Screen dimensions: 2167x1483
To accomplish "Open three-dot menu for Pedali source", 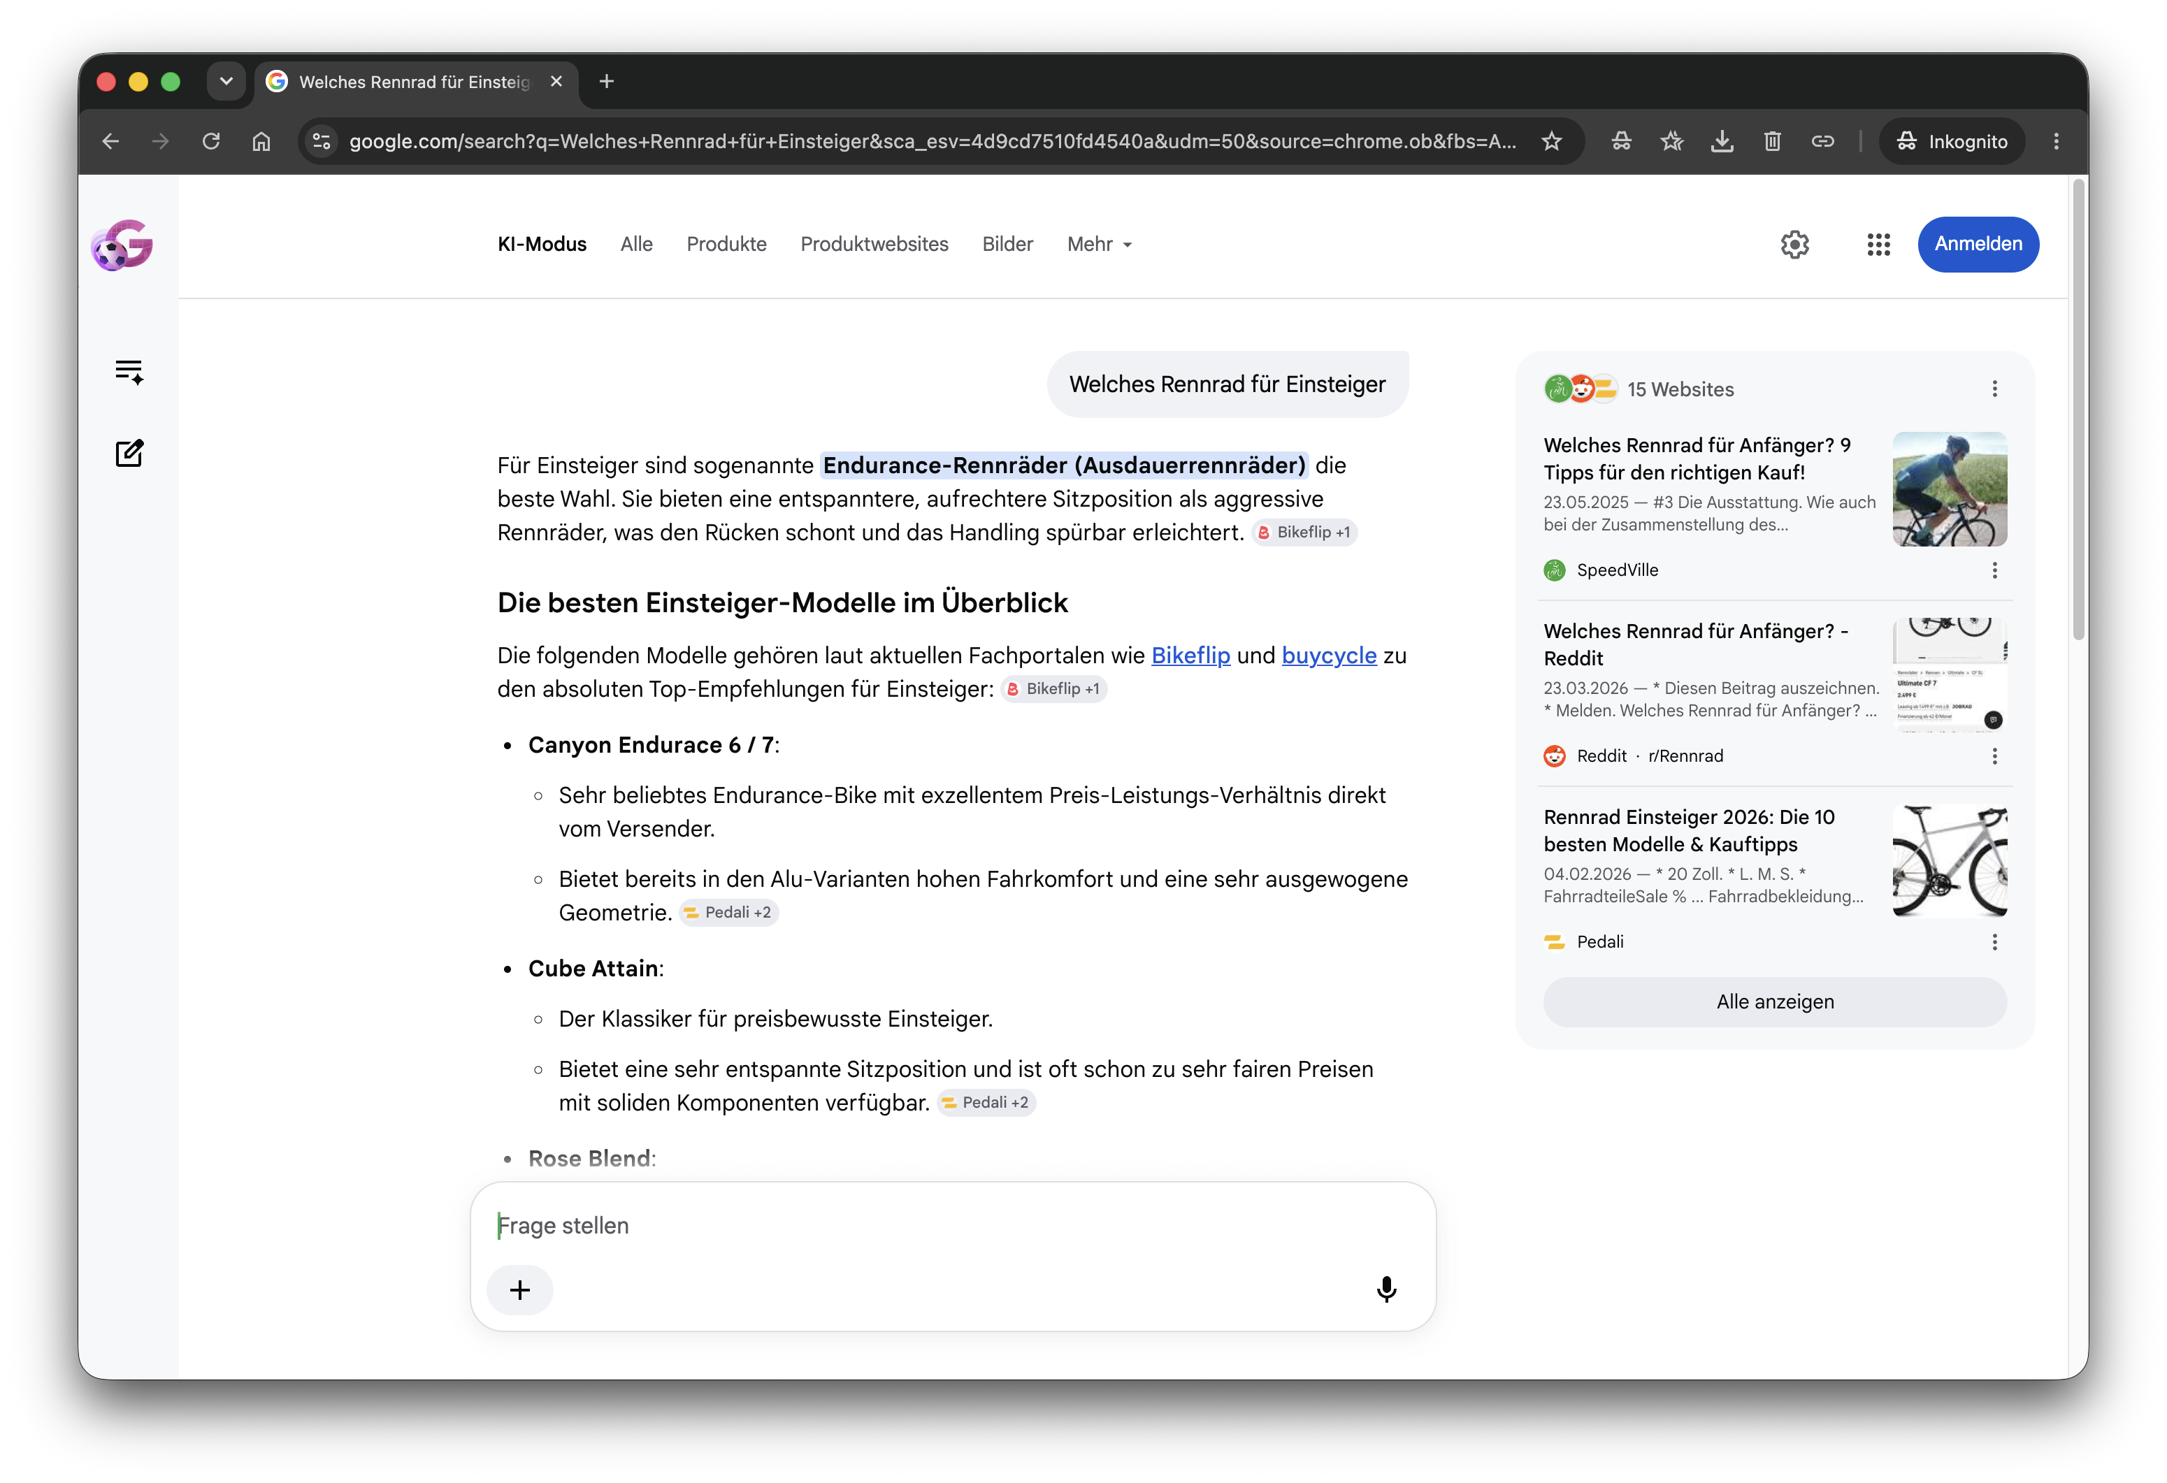I will coord(1994,942).
